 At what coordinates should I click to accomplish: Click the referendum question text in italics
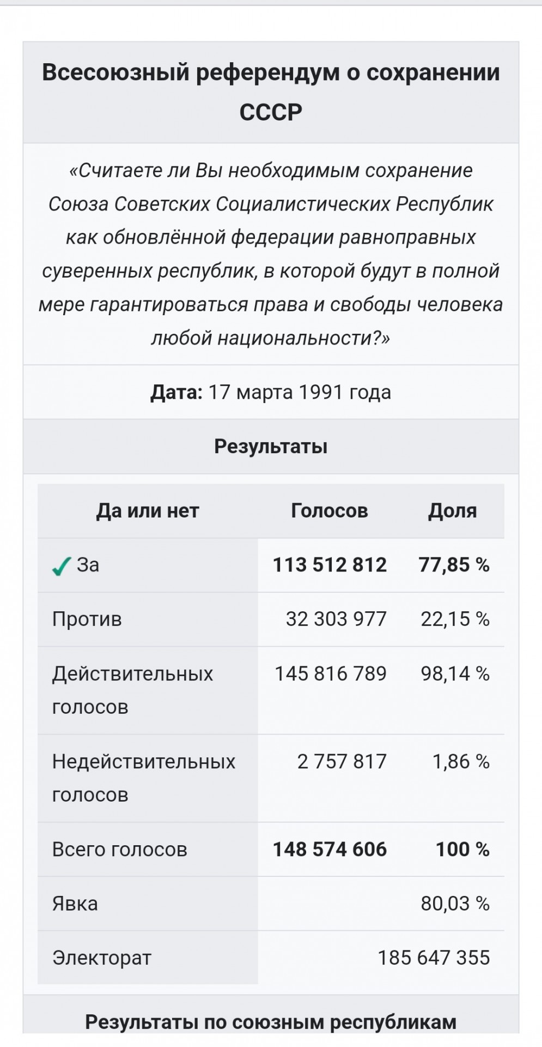pyautogui.click(x=271, y=254)
